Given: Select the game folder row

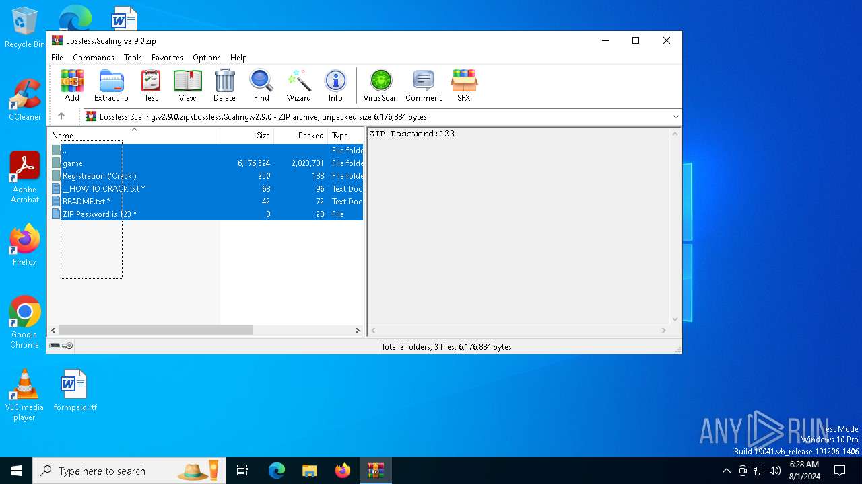Looking at the screenshot, I should 207,163.
